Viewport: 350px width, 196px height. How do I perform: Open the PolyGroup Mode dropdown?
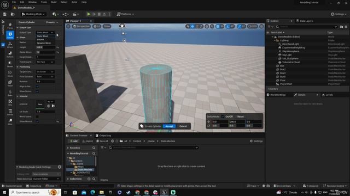45,62
